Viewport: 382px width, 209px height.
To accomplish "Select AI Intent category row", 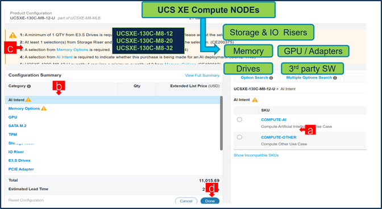I will click(x=113, y=100).
